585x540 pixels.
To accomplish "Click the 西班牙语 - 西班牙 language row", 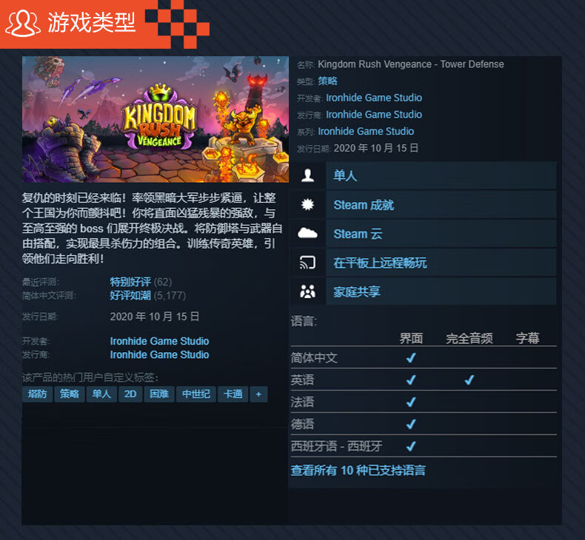I will click(x=424, y=446).
